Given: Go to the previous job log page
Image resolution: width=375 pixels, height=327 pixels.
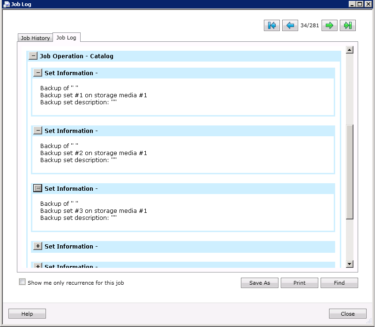Looking at the screenshot, I should tap(290, 25).
